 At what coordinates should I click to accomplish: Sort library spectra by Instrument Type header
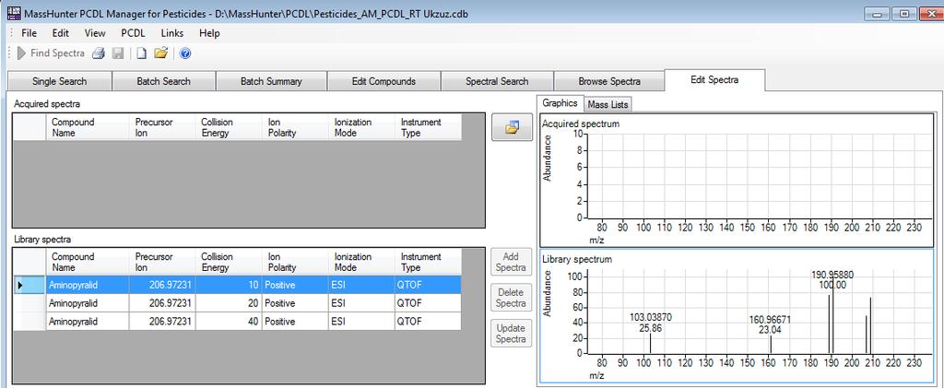(428, 263)
